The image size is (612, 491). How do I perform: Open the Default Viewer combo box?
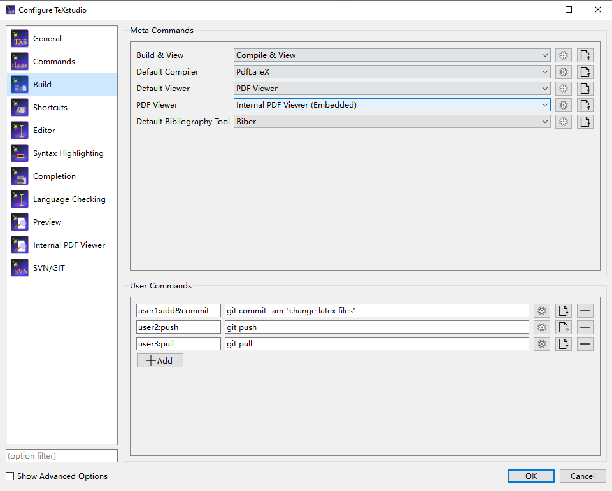[392, 89]
